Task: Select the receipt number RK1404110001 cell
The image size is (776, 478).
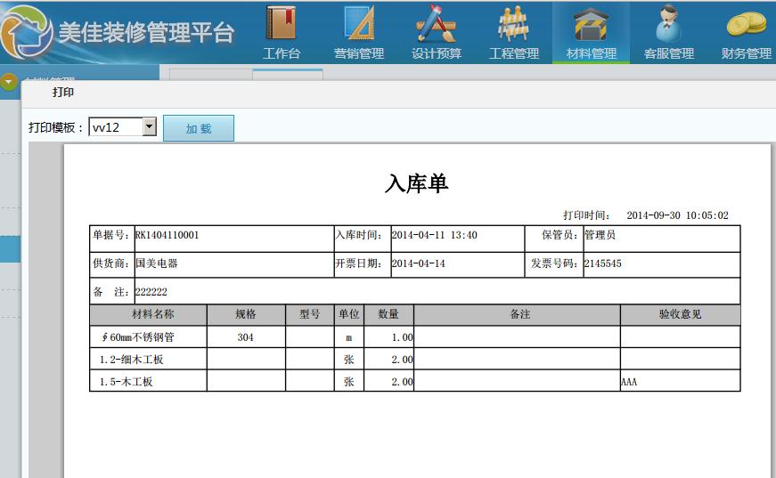Action: [233, 236]
